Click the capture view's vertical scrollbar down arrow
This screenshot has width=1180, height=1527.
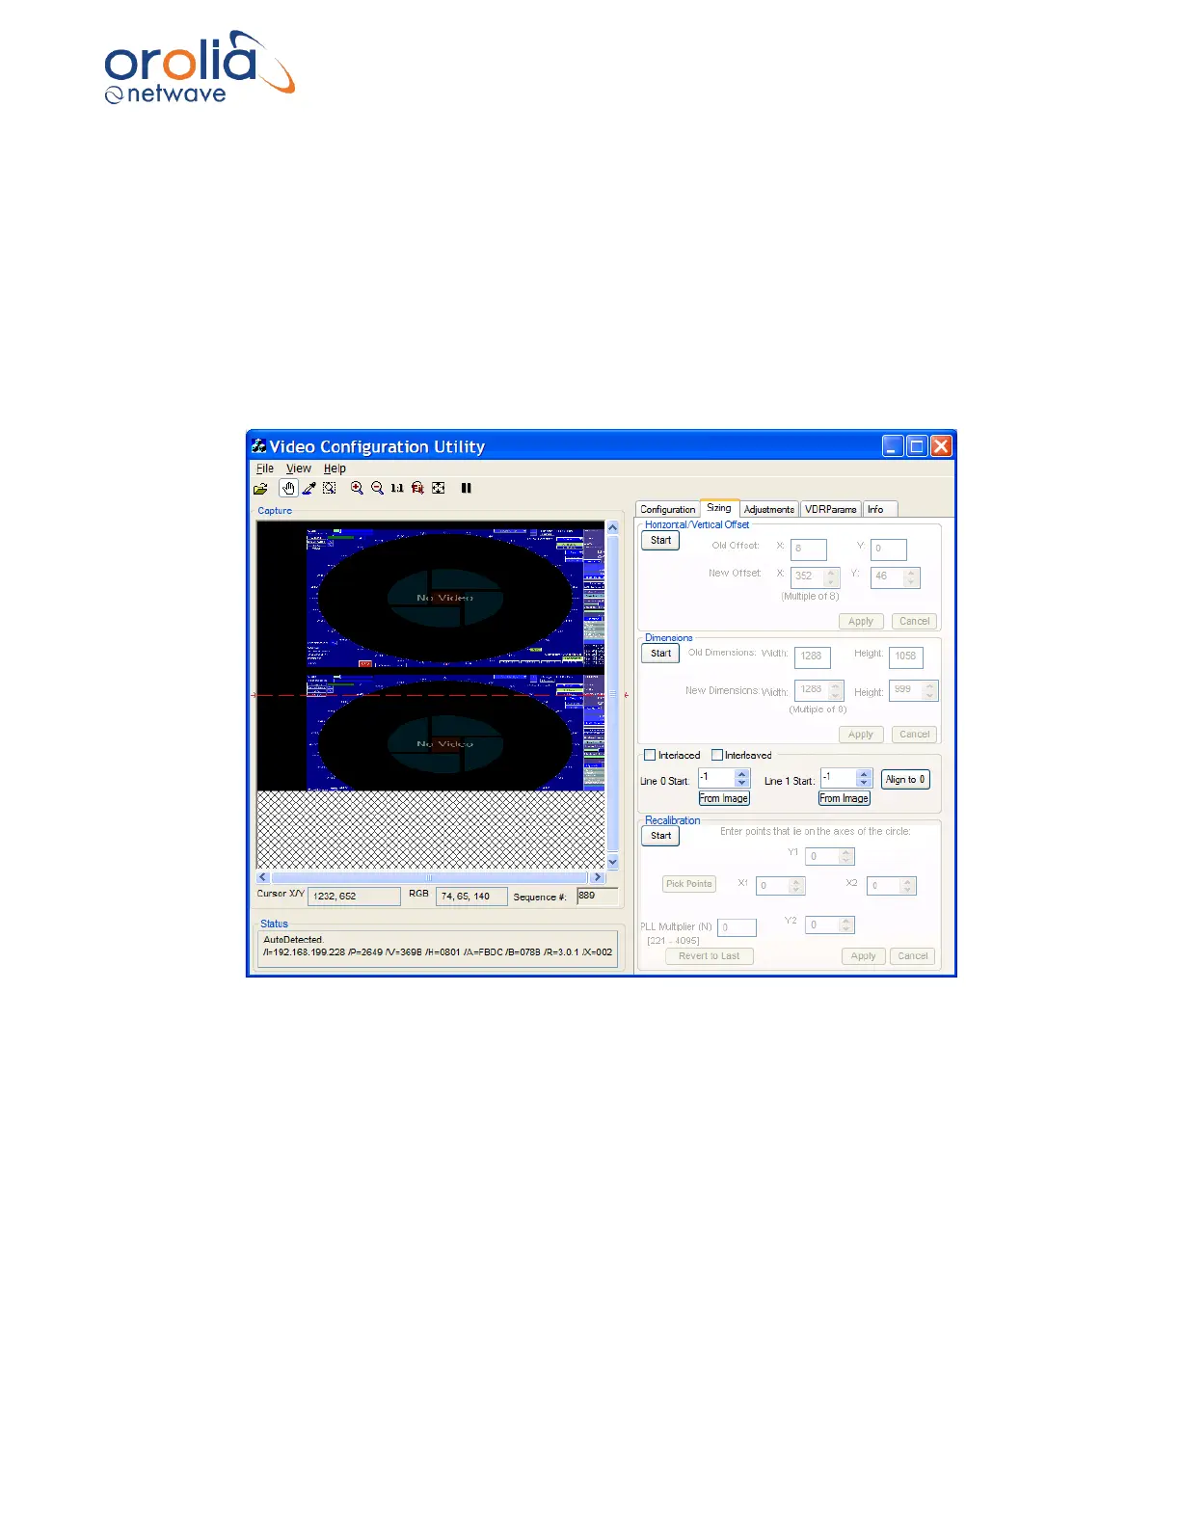coord(613,862)
